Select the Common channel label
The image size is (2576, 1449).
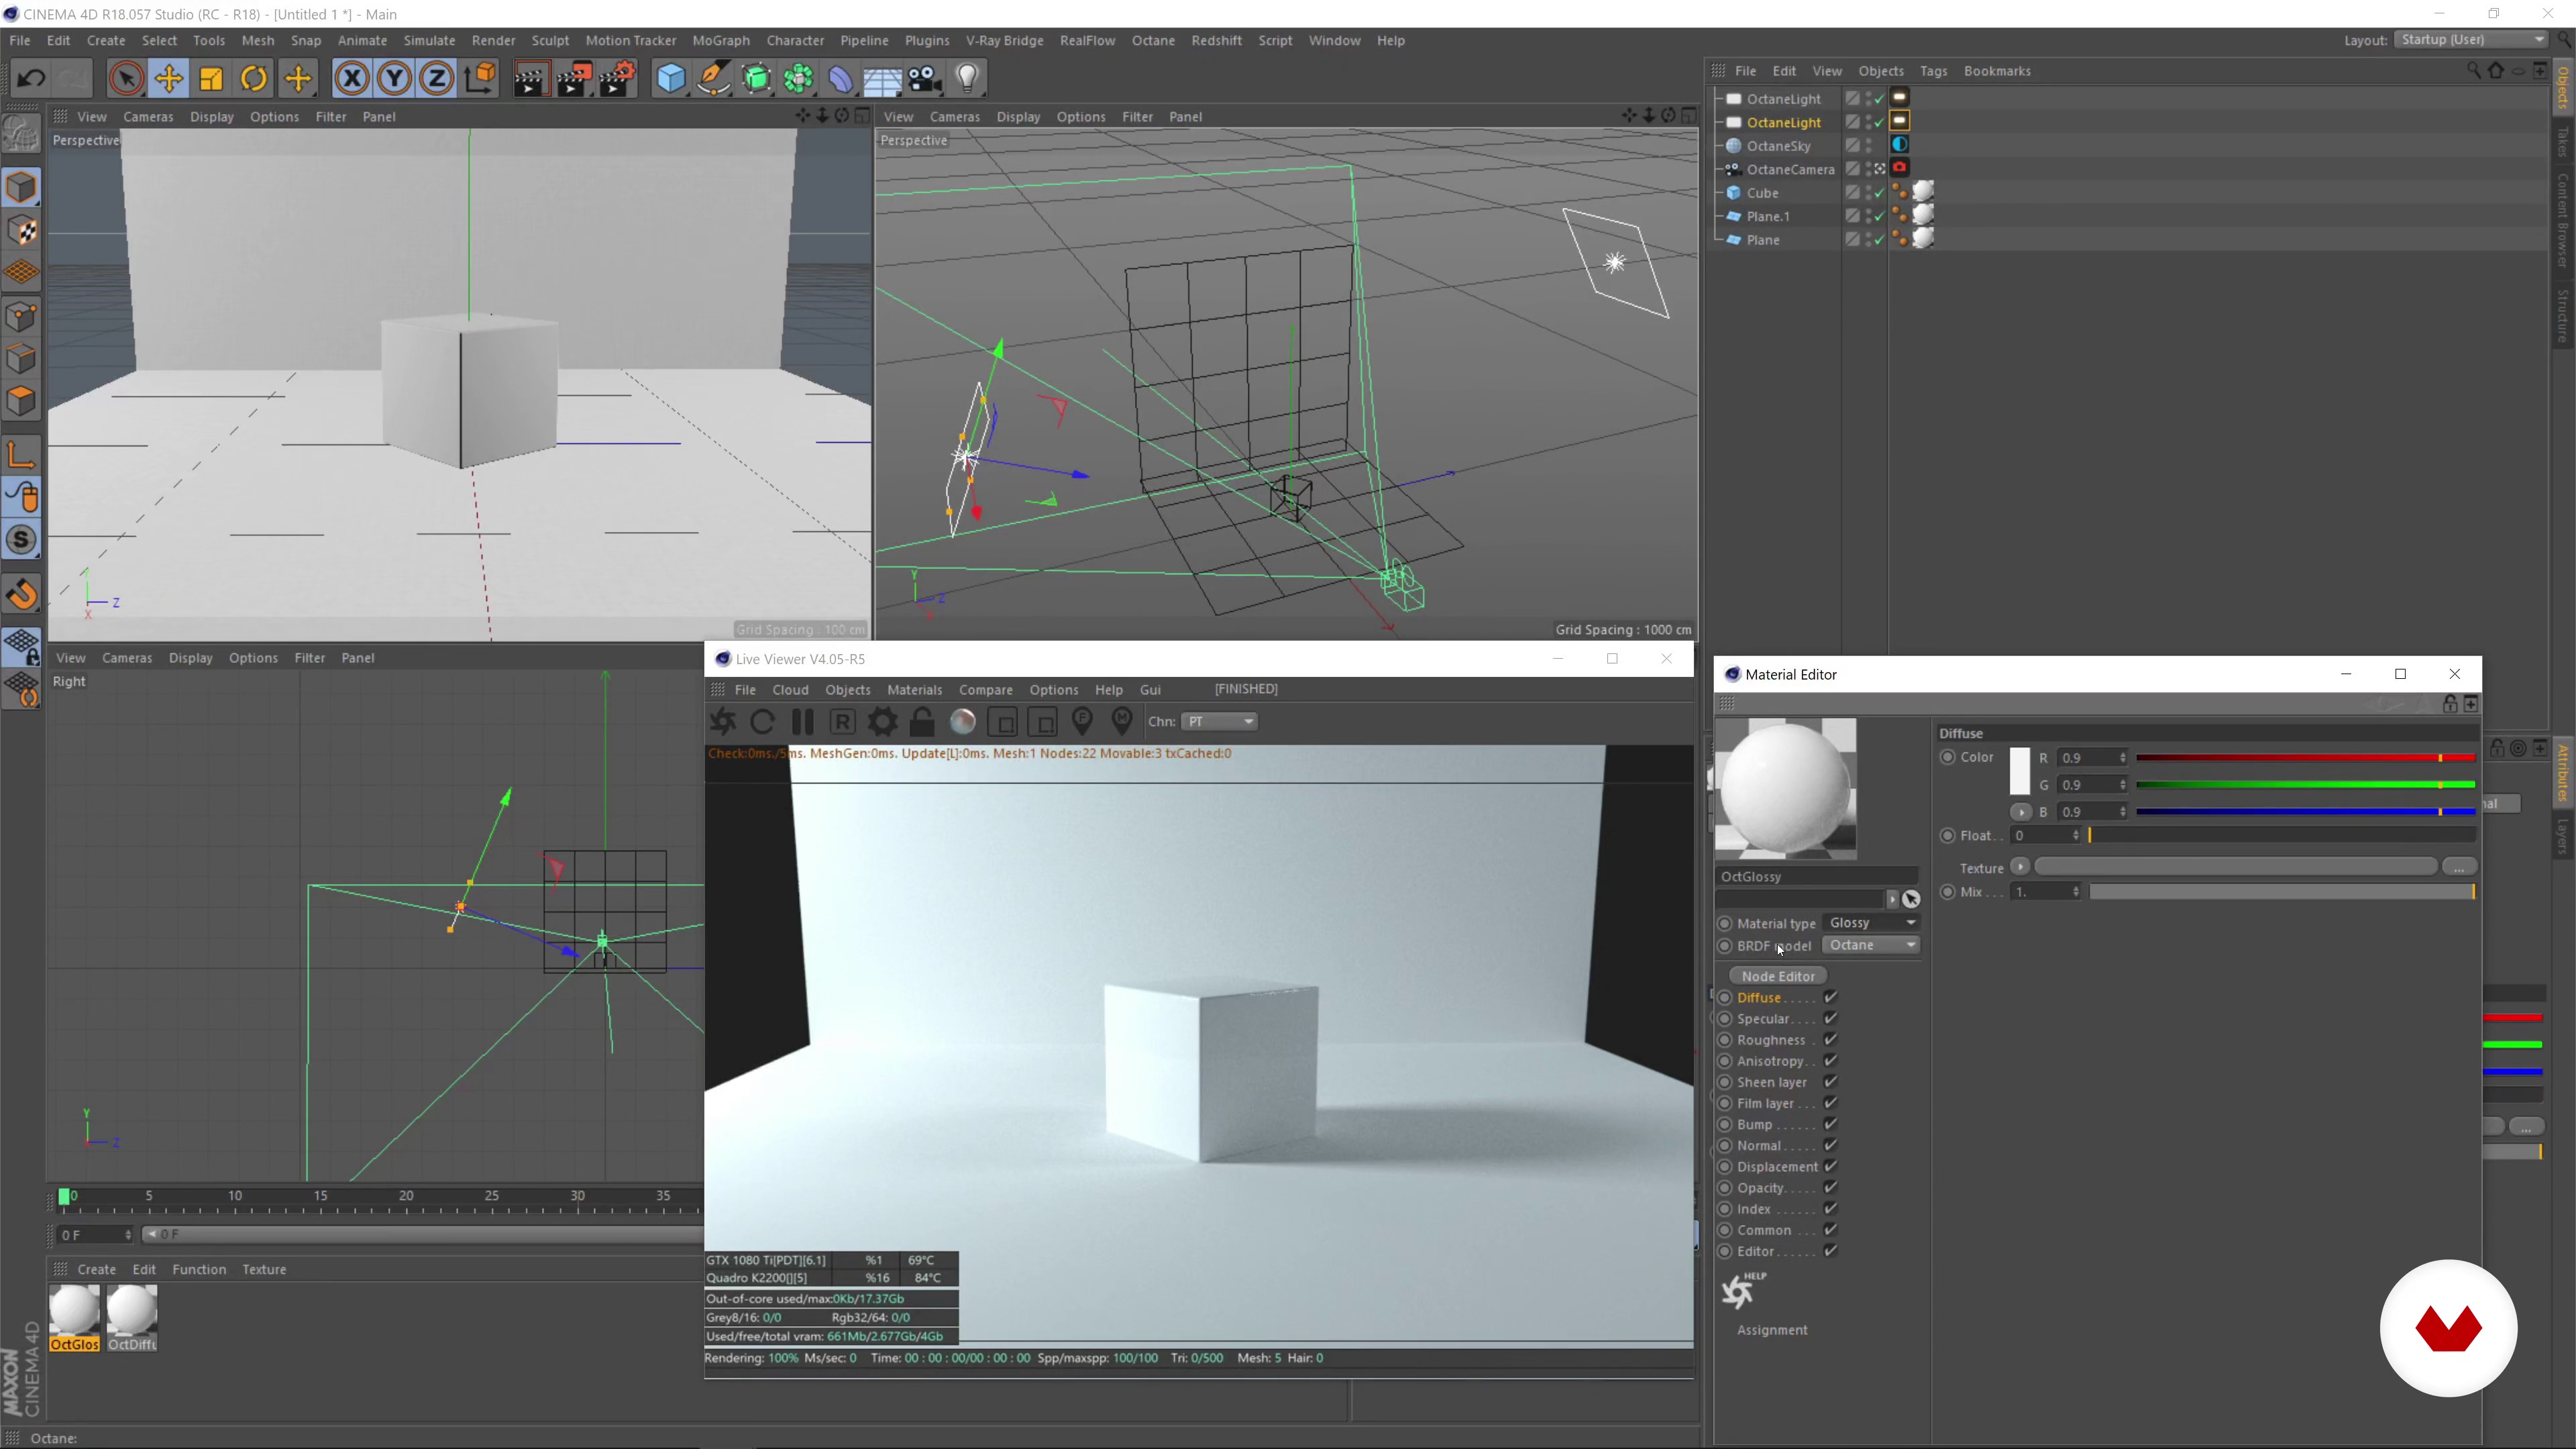[x=1764, y=1230]
